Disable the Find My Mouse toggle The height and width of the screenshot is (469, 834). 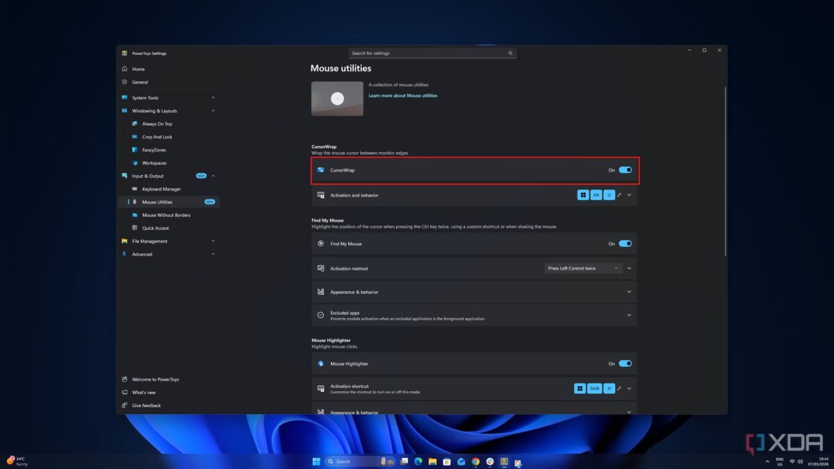[x=625, y=244]
